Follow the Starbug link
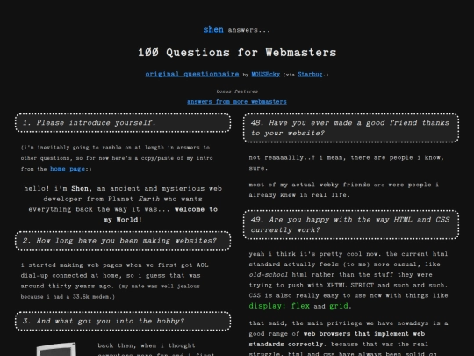This screenshot has height=356, width=474. tap(310, 74)
